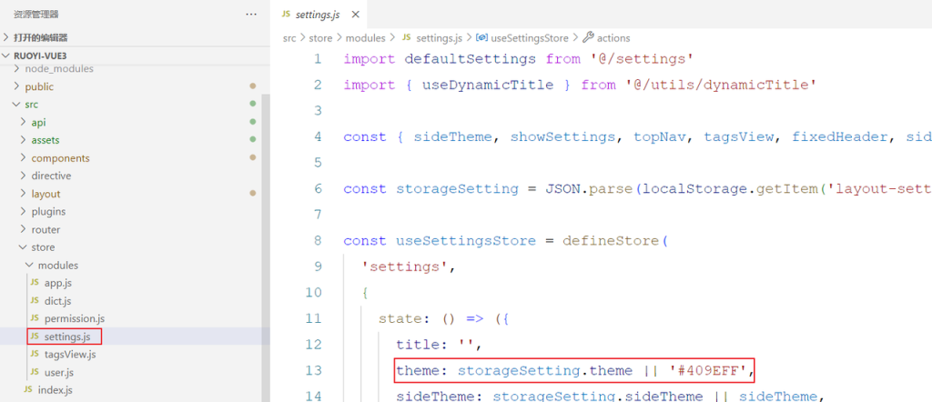This screenshot has width=932, height=402.
Task: Click the JS file icon in settings.js tab
Action: pyautogui.click(x=286, y=15)
